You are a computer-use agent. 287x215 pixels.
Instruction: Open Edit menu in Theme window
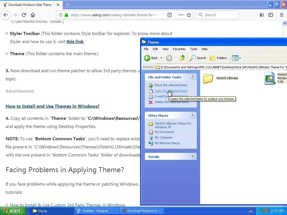coord(155,49)
